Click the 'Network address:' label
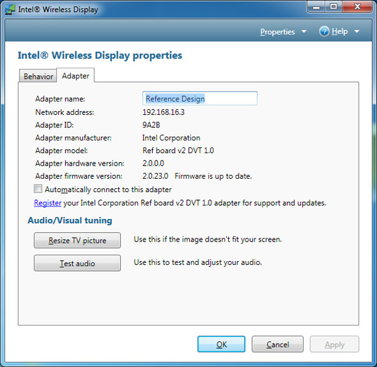The width and height of the screenshot is (377, 367). tap(65, 112)
